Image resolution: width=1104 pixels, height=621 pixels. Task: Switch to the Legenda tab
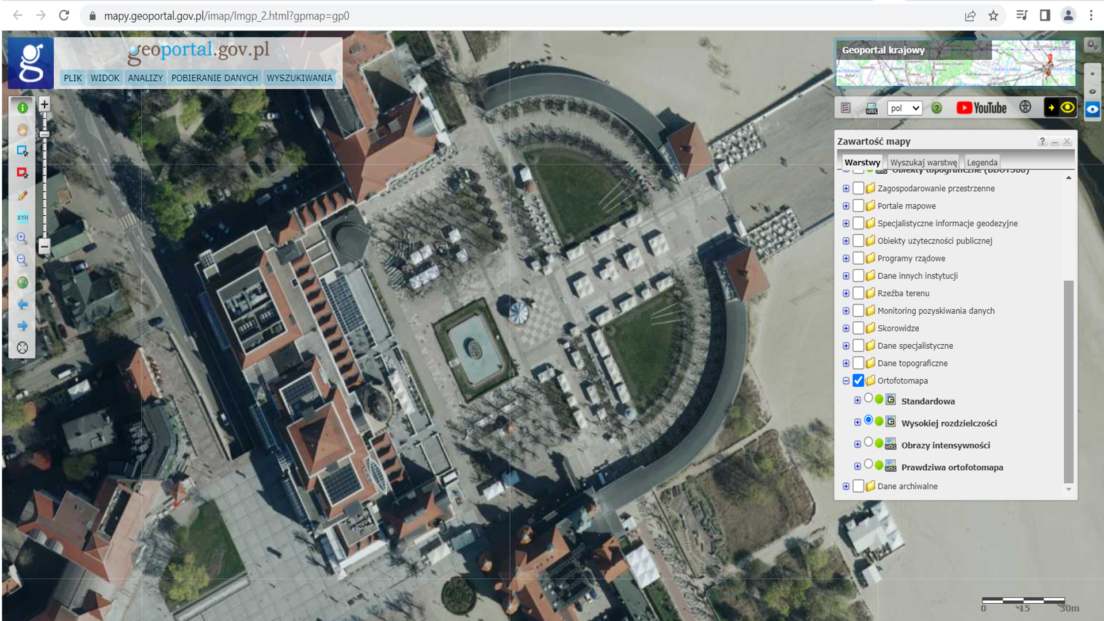click(982, 162)
